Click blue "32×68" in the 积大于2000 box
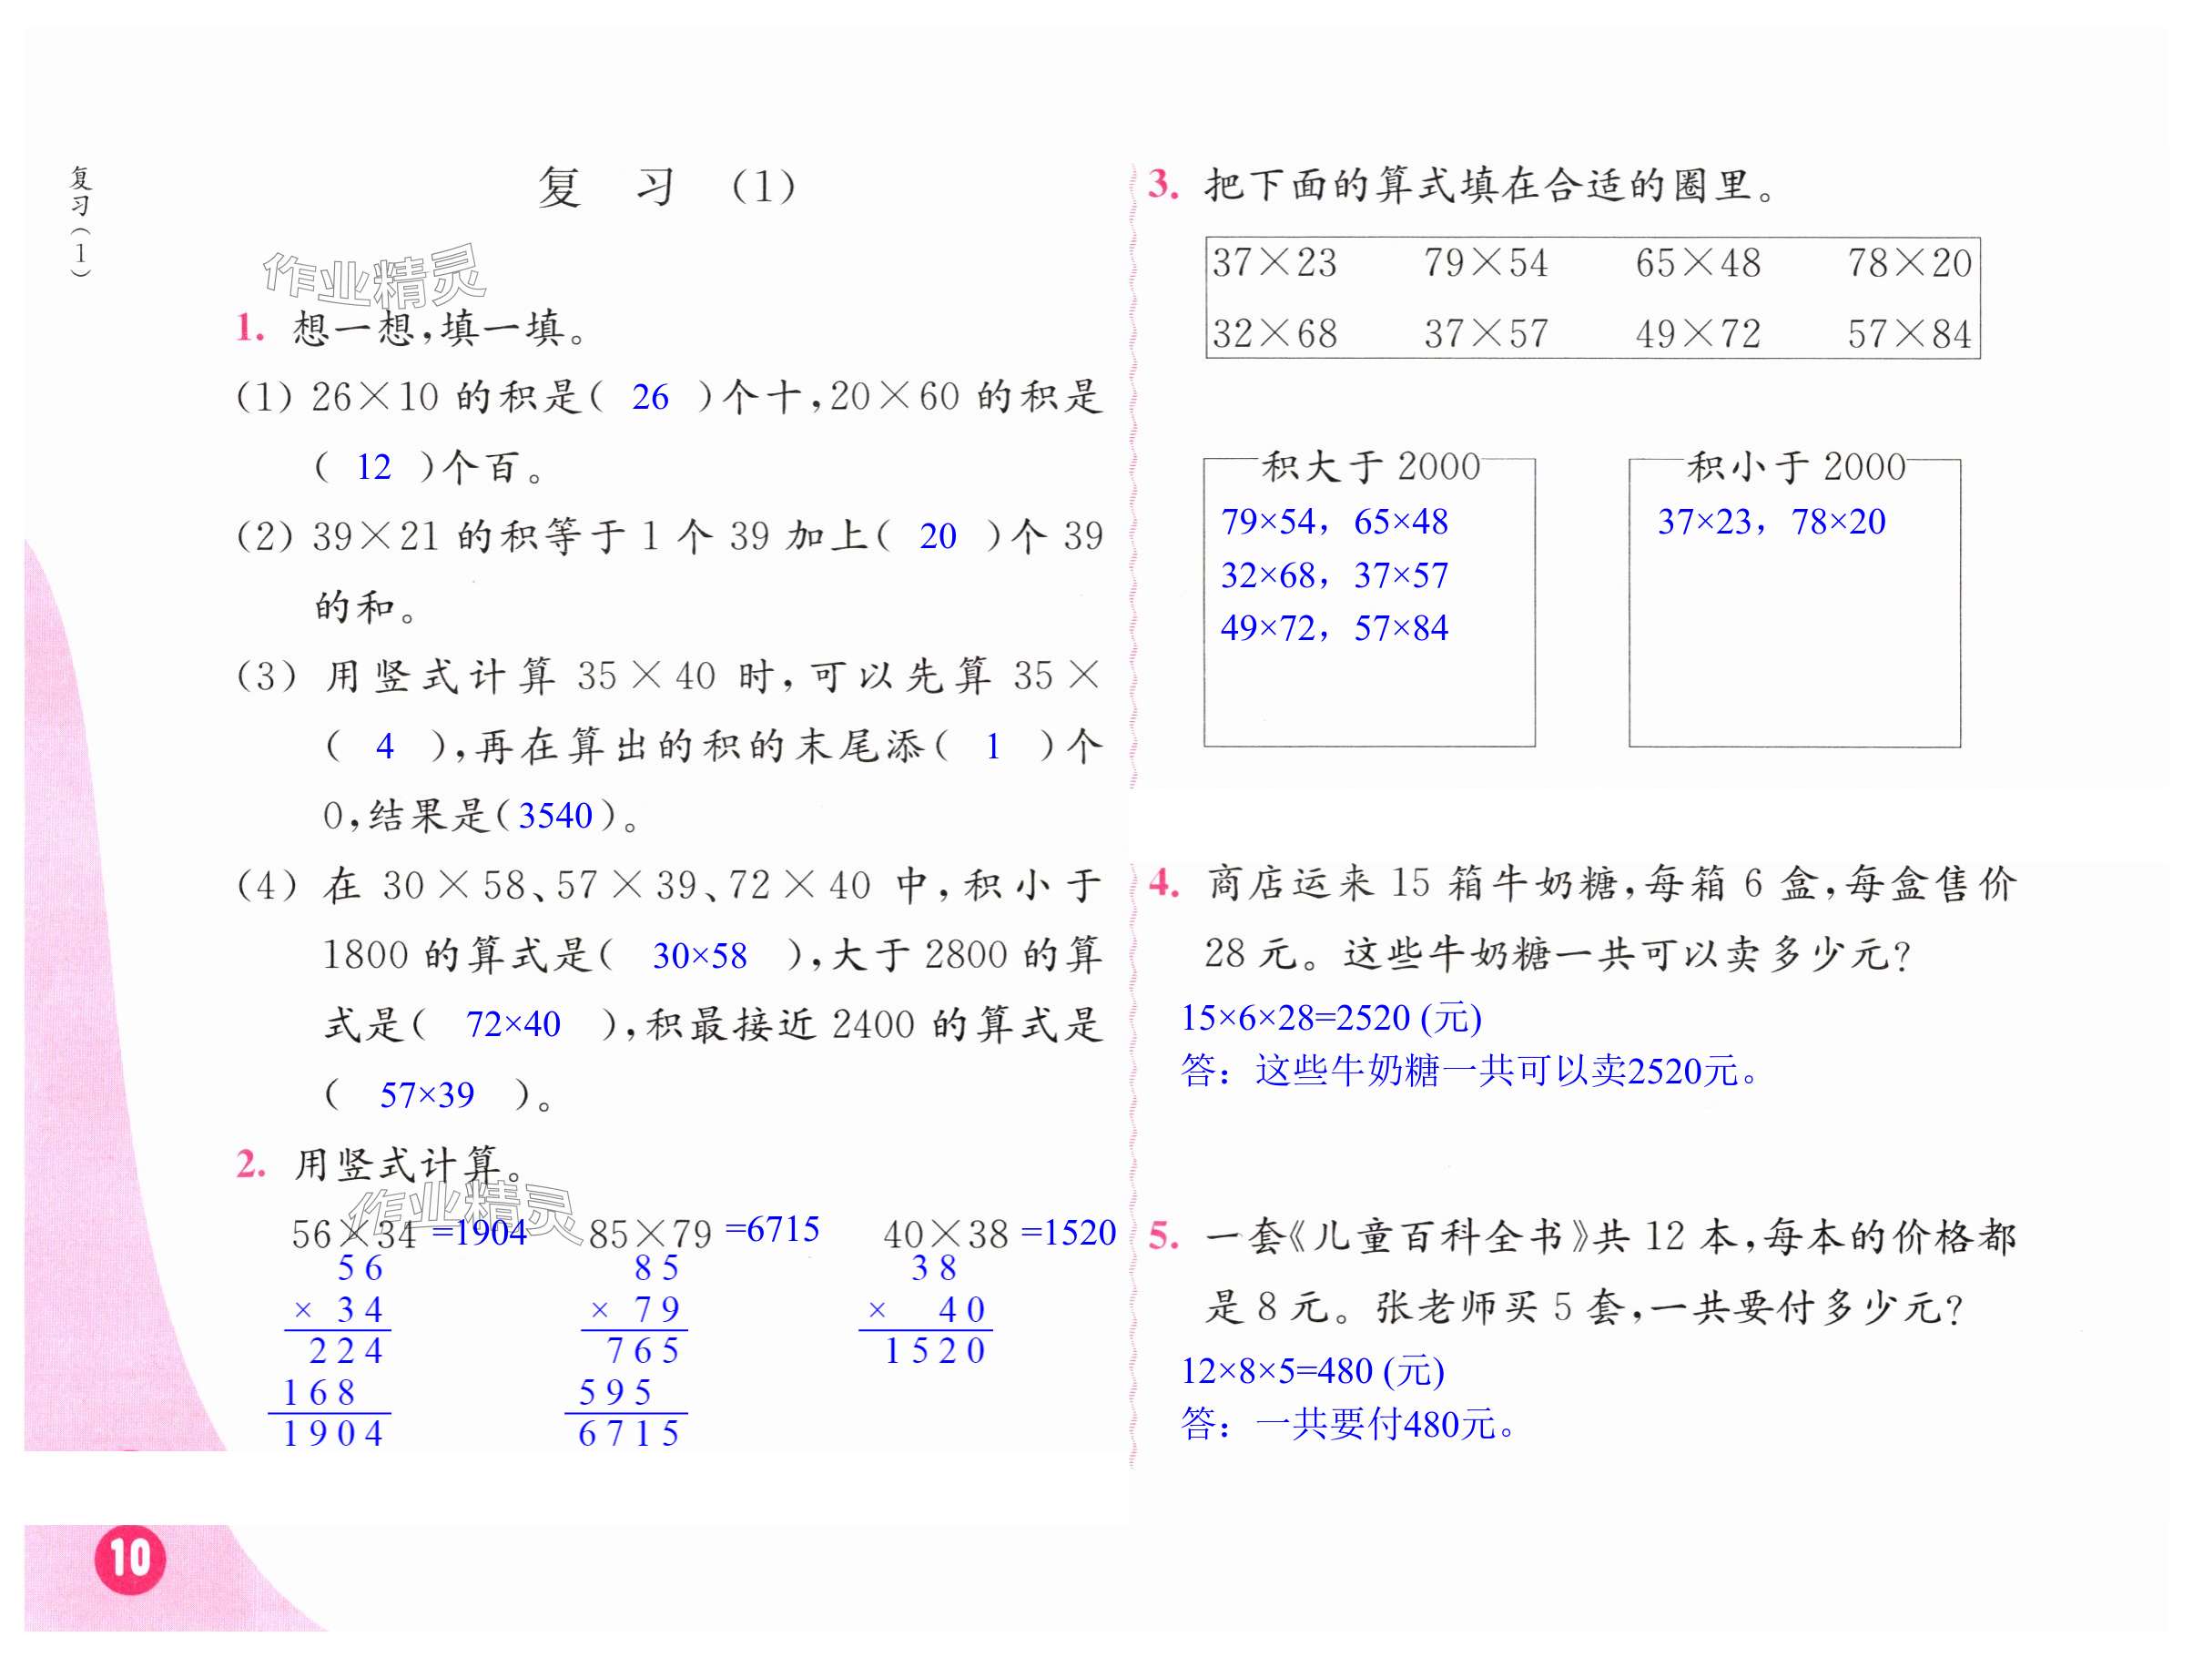Image resolution: width=2193 pixels, height=1657 pixels. tap(1268, 575)
